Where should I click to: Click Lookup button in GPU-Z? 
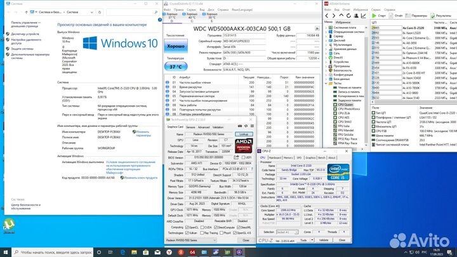coord(244,134)
